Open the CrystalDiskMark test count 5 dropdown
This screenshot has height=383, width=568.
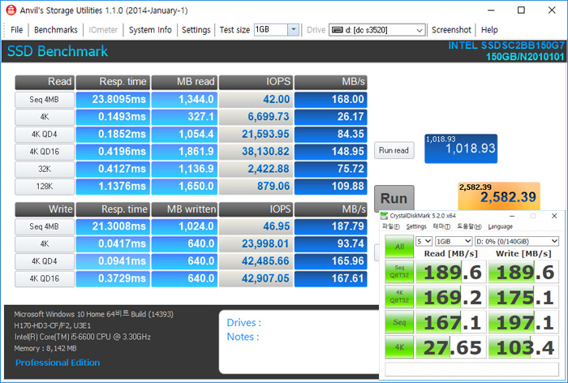tap(424, 241)
